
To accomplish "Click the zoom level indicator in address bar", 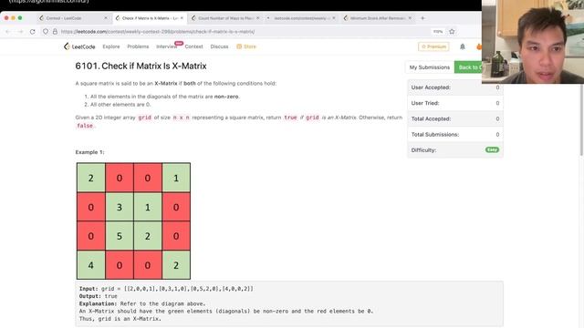I will (x=438, y=32).
